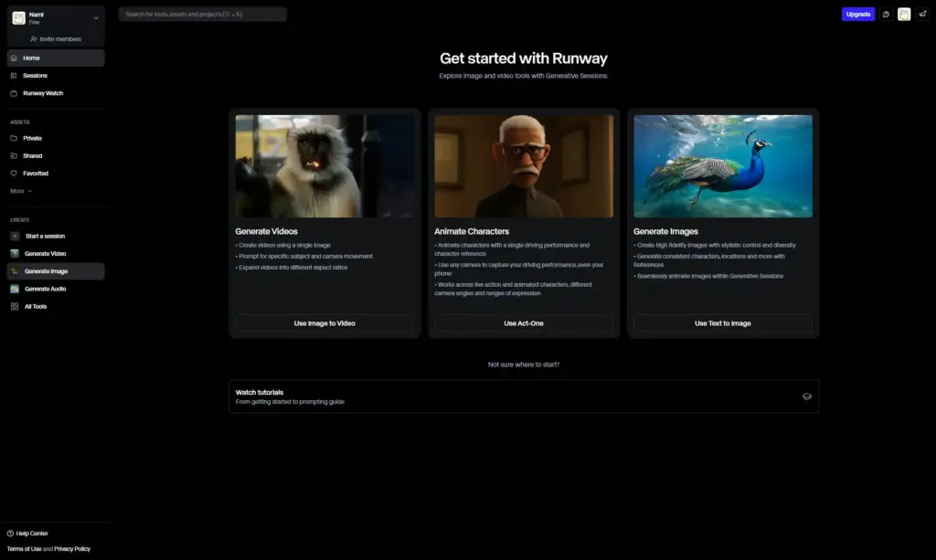The image size is (936, 560).
Task: Show Favorited assets via the heart icon
Action: tap(14, 174)
